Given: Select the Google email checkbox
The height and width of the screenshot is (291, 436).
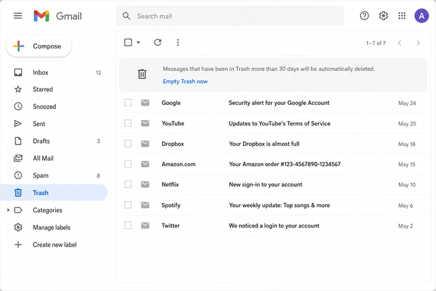Looking at the screenshot, I should 128,103.
